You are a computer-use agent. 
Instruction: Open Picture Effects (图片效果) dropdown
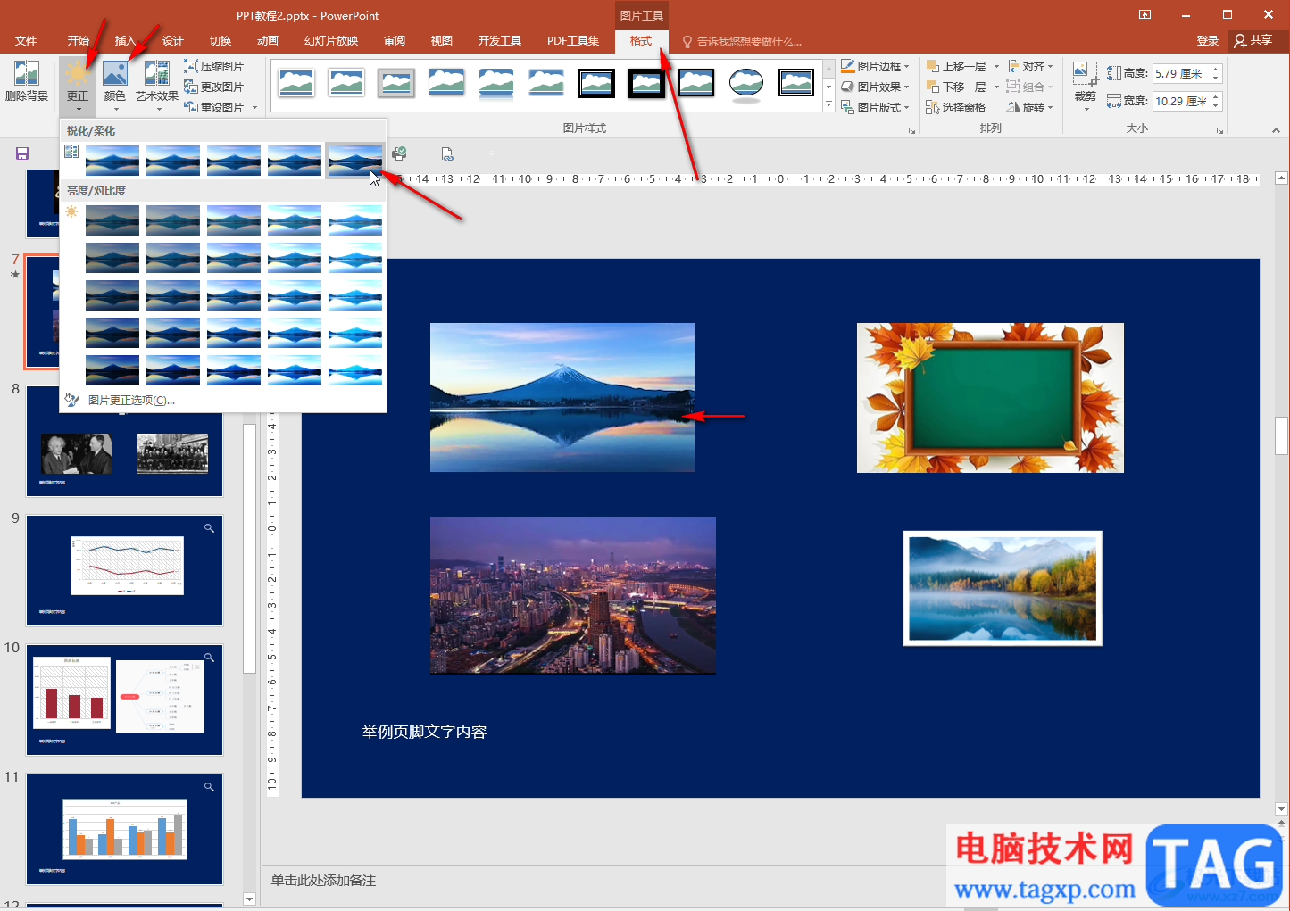tap(875, 87)
